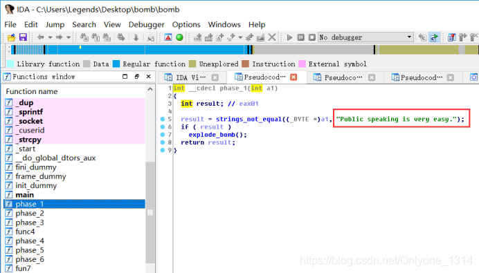Start debugger with the play icon
Image resolution: width=479 pixels, height=273 pixels.
pyautogui.click(x=289, y=37)
